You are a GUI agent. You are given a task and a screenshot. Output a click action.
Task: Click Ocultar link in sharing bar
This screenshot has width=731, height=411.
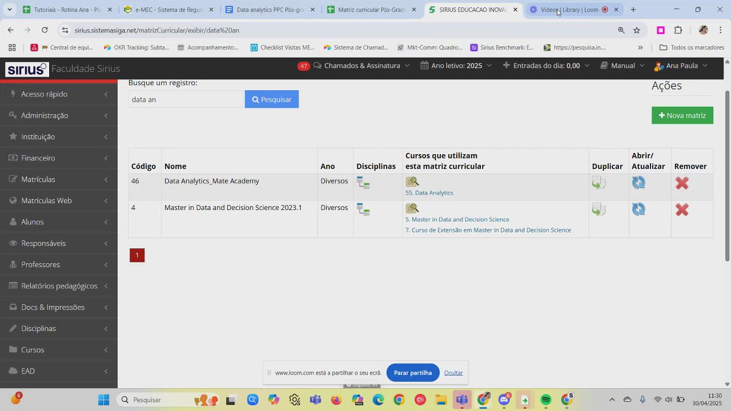[453, 373]
